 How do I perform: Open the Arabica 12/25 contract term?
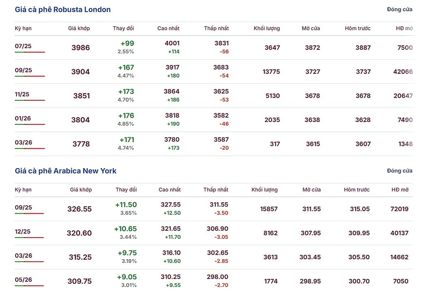click(x=23, y=231)
